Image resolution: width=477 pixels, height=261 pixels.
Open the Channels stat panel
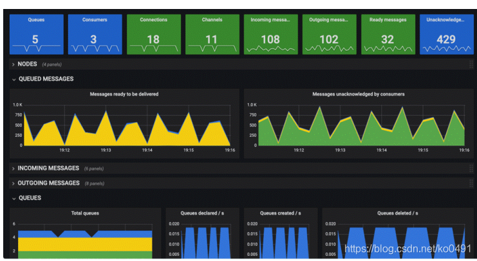click(x=212, y=34)
